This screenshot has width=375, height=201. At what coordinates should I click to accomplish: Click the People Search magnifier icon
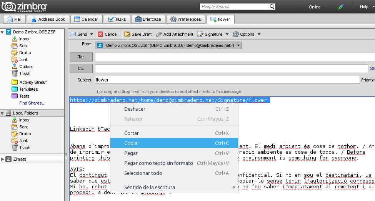click(x=272, y=7)
